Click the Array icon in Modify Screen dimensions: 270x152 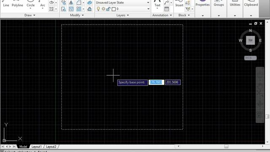pos(79,9)
